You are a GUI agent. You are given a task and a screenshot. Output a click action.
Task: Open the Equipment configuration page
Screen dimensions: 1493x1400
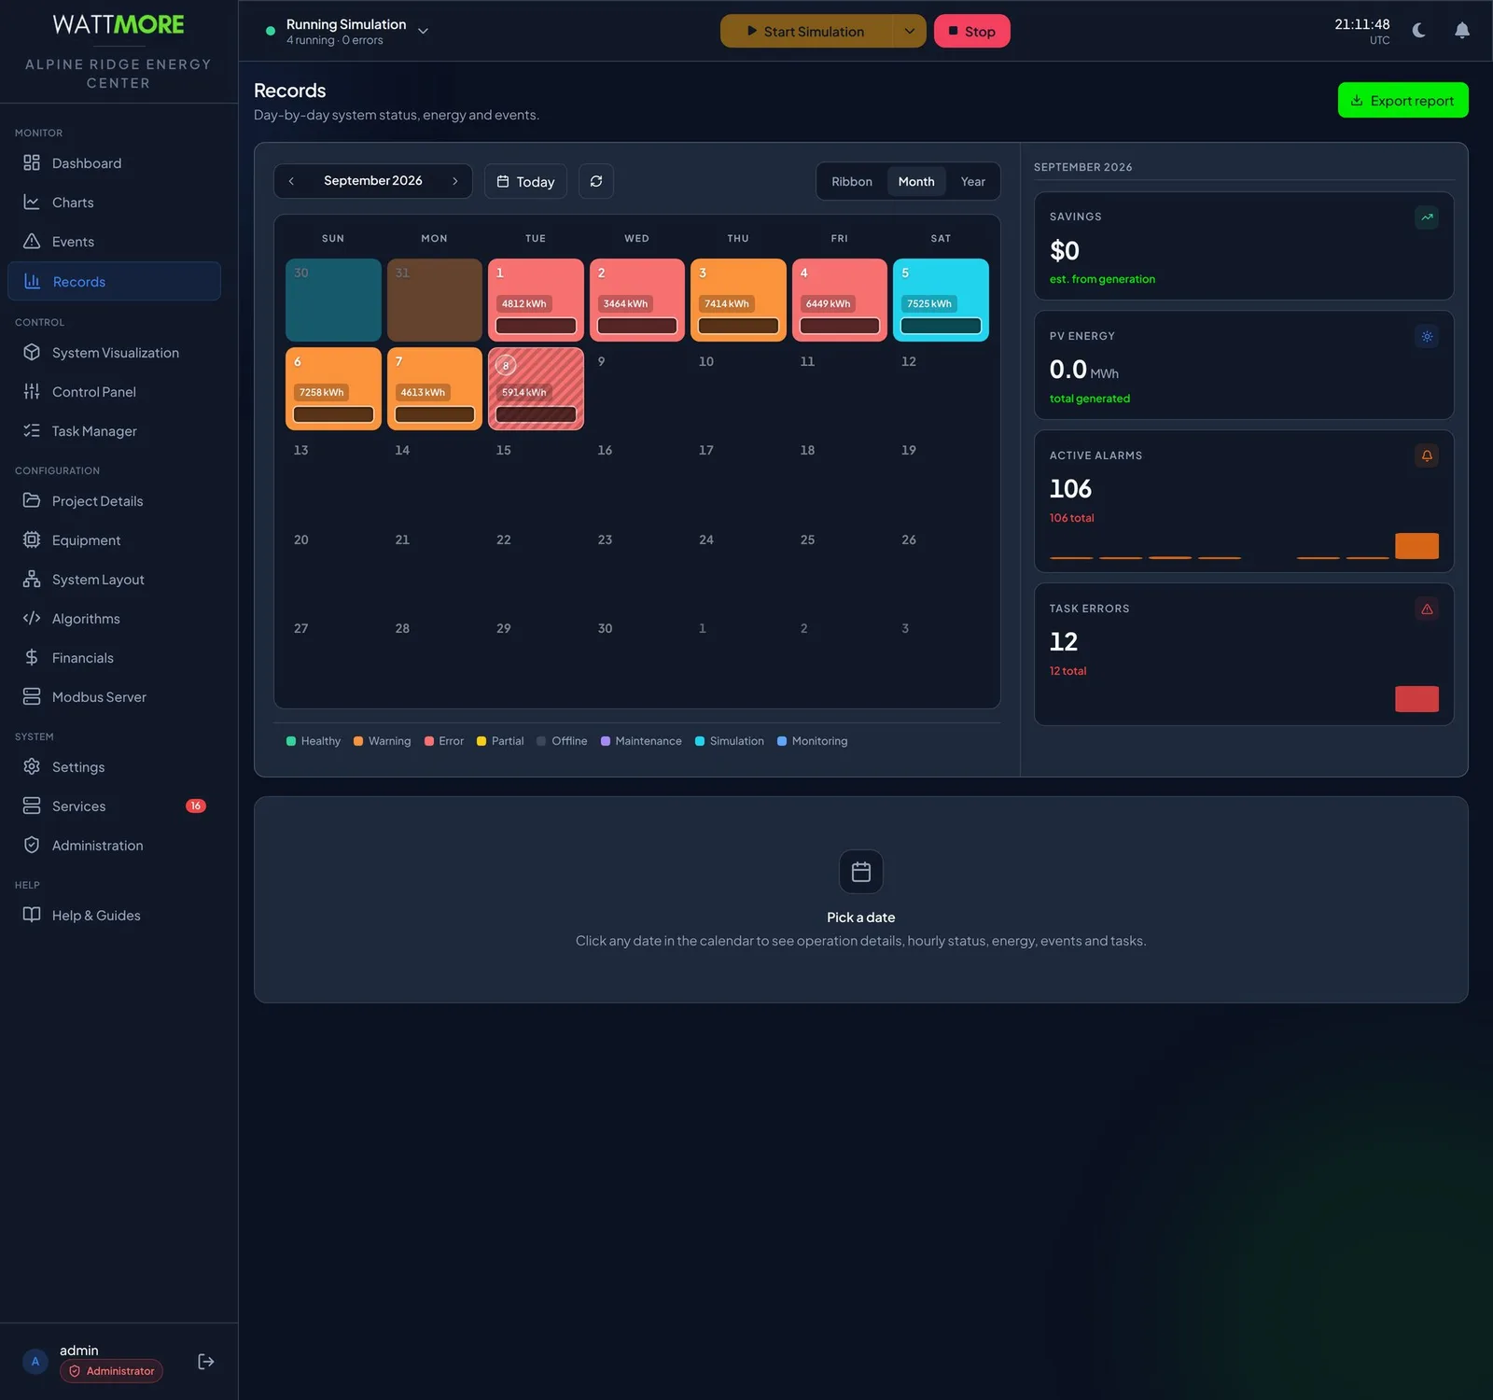pyautogui.click(x=114, y=540)
